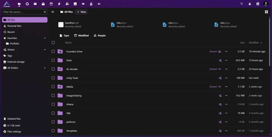272x137 pixels.
Task: Open the actions menu for Founders Drive
Action: point(226,51)
